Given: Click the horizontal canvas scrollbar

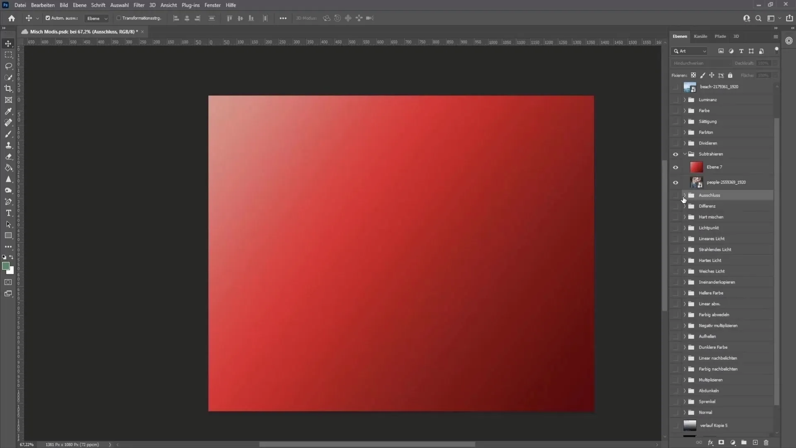Looking at the screenshot, I should tap(367, 445).
